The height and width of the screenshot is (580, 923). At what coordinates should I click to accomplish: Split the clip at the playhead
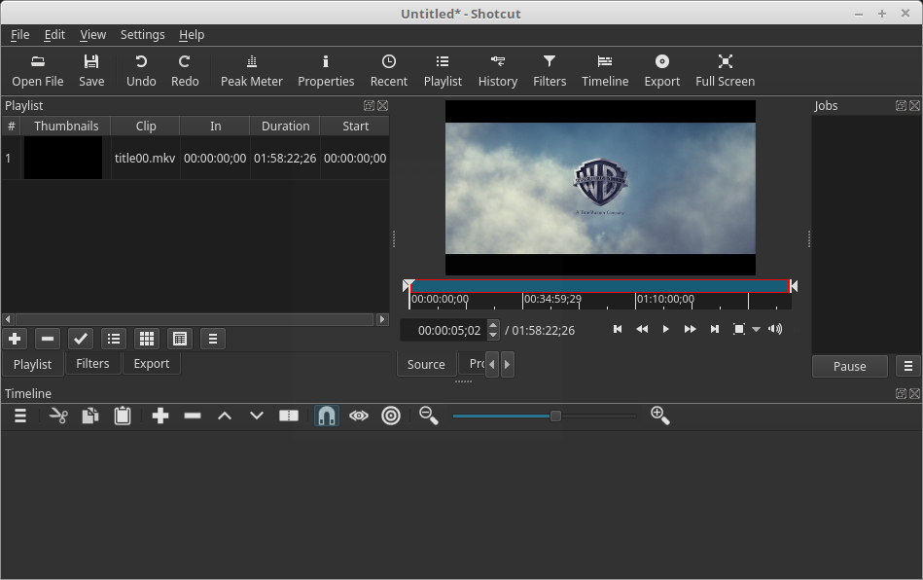coord(289,416)
